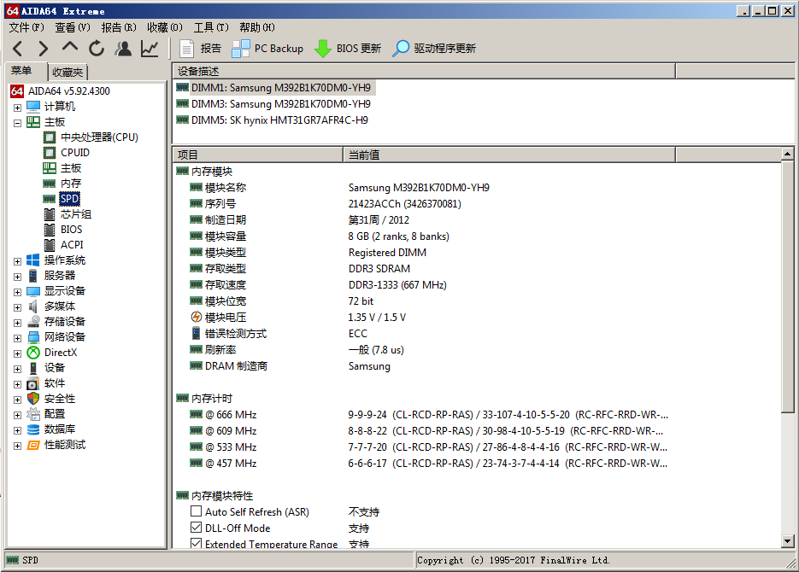This screenshot has height=572, width=799.
Task: Go forward with the right arrow icon
Action: (44, 49)
